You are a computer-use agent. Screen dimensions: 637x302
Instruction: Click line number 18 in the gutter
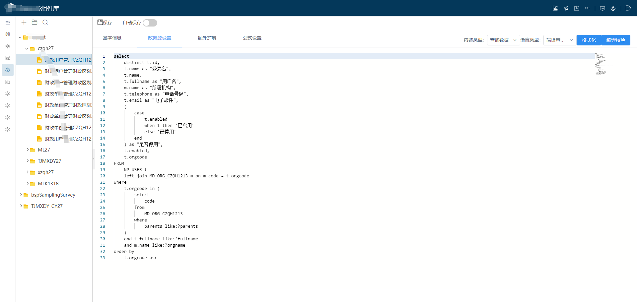(103, 163)
